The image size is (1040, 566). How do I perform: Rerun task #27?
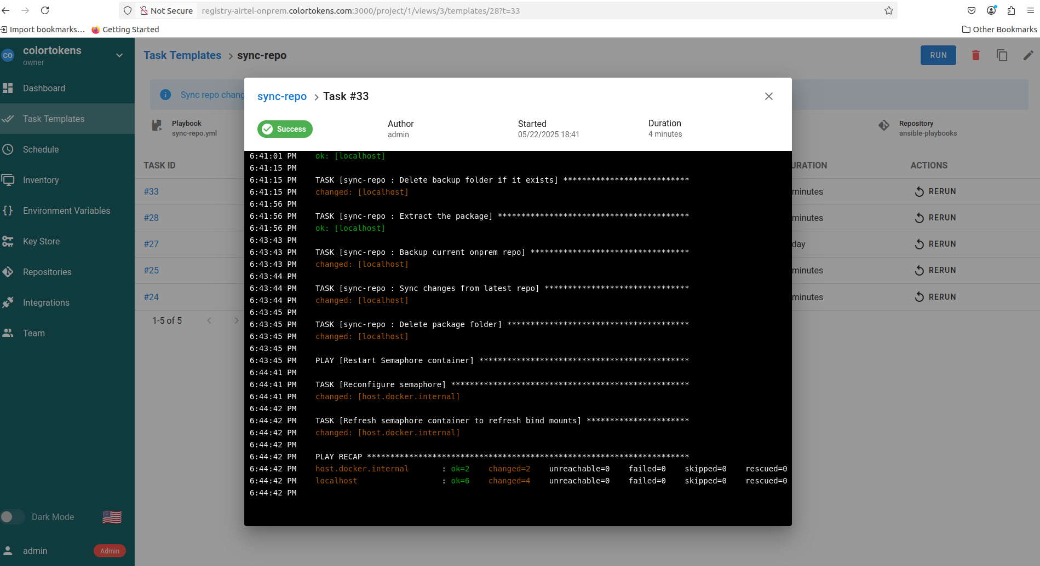click(x=935, y=244)
